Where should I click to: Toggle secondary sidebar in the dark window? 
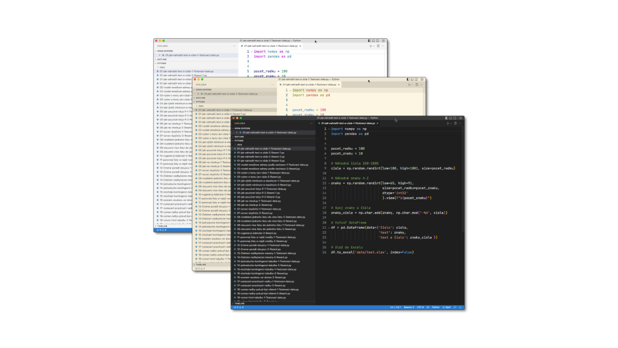(x=455, y=118)
